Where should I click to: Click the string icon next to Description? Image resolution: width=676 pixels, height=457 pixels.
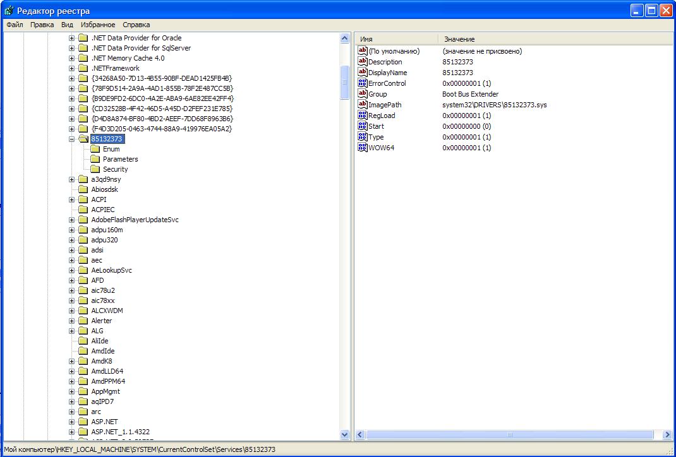pos(363,62)
